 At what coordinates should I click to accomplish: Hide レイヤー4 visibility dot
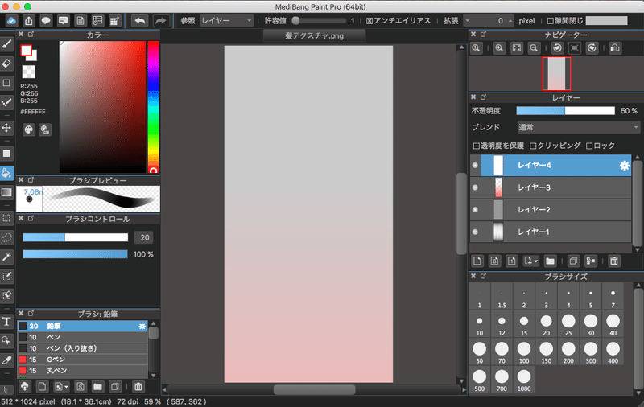click(475, 166)
